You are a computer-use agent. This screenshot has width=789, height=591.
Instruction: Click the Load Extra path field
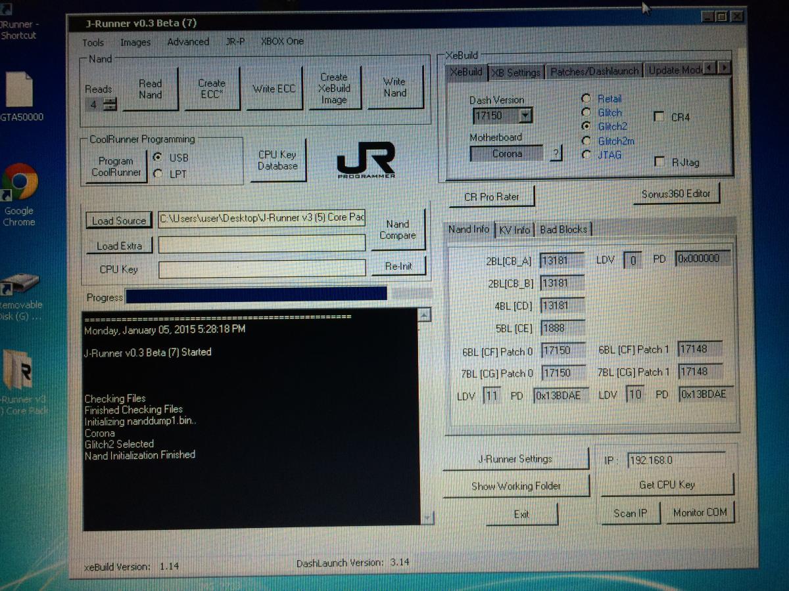pyautogui.click(x=262, y=244)
